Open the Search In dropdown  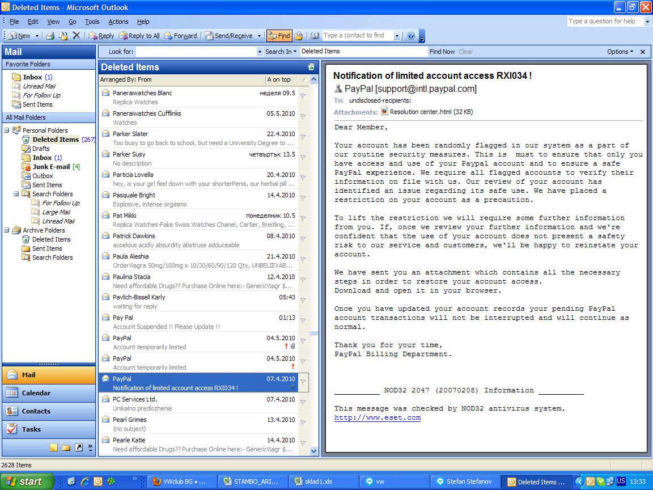(x=280, y=52)
